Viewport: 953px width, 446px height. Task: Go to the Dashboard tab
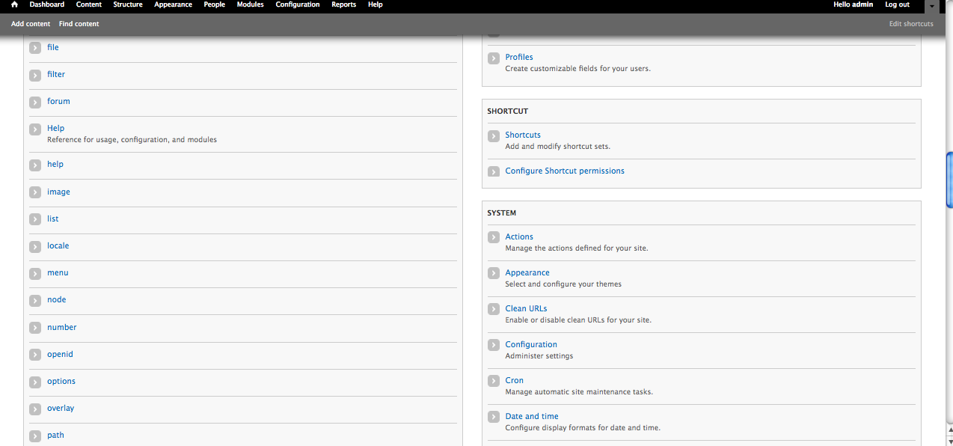(46, 4)
